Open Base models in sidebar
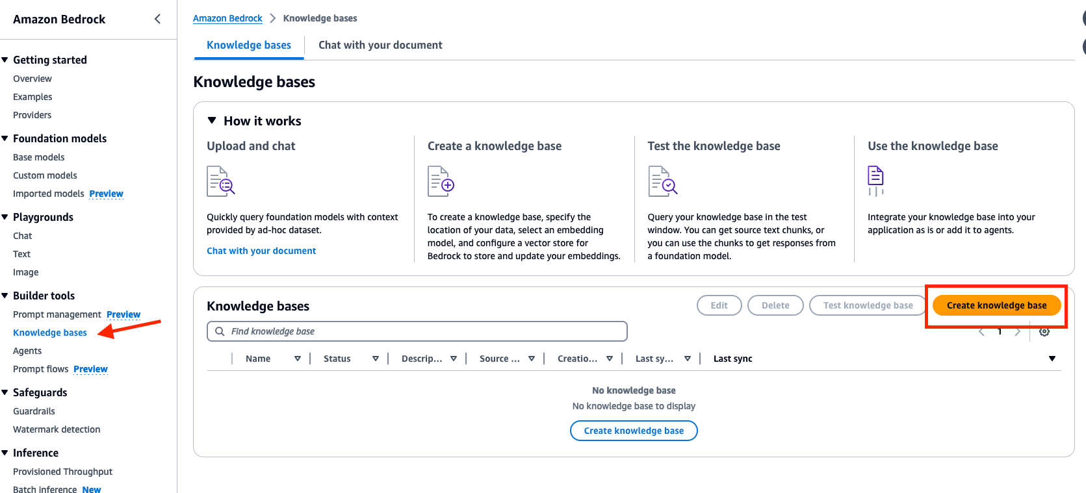This screenshot has height=493, width=1086. 39,157
